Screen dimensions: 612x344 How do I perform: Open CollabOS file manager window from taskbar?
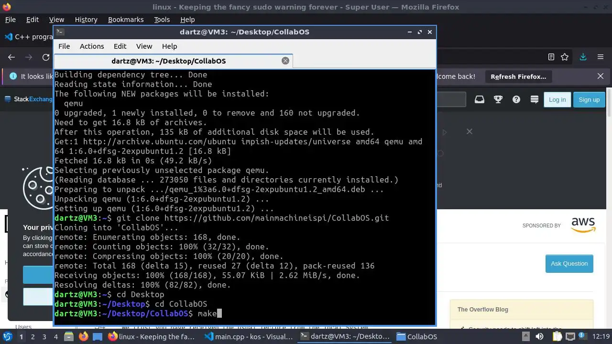click(x=417, y=336)
